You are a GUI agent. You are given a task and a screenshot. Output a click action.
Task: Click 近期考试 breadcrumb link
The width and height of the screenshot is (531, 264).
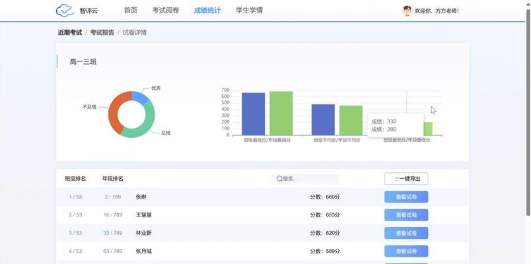click(70, 32)
